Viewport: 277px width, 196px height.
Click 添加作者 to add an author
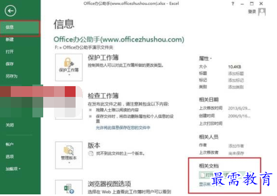[236, 146]
